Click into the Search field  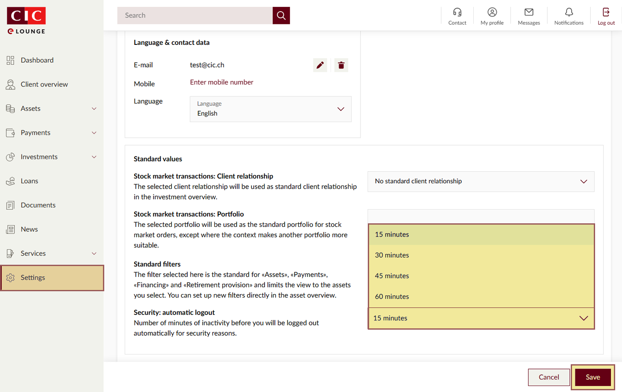195,15
